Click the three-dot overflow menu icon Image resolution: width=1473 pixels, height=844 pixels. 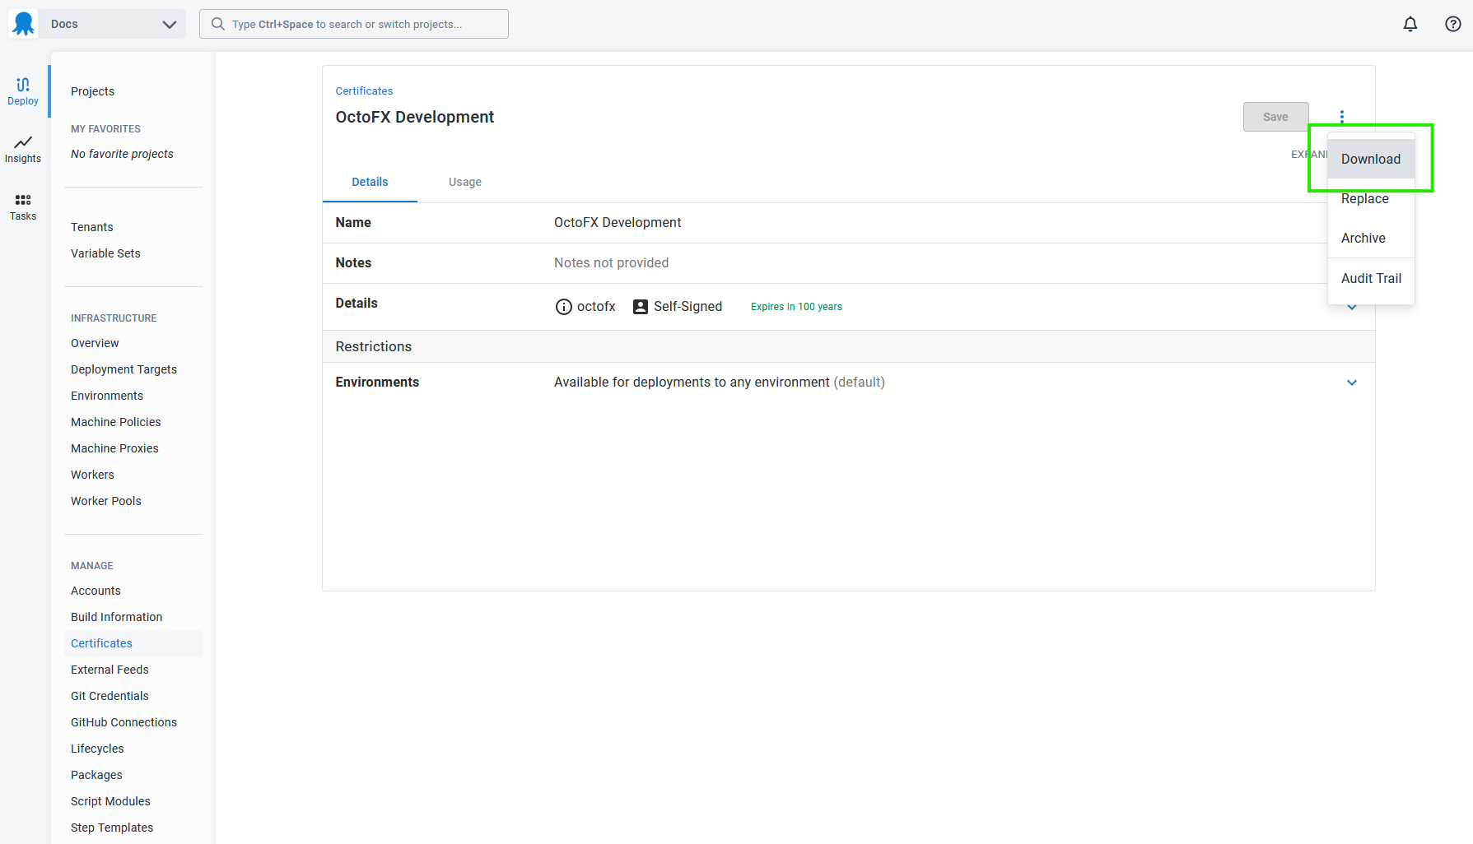1342,117
